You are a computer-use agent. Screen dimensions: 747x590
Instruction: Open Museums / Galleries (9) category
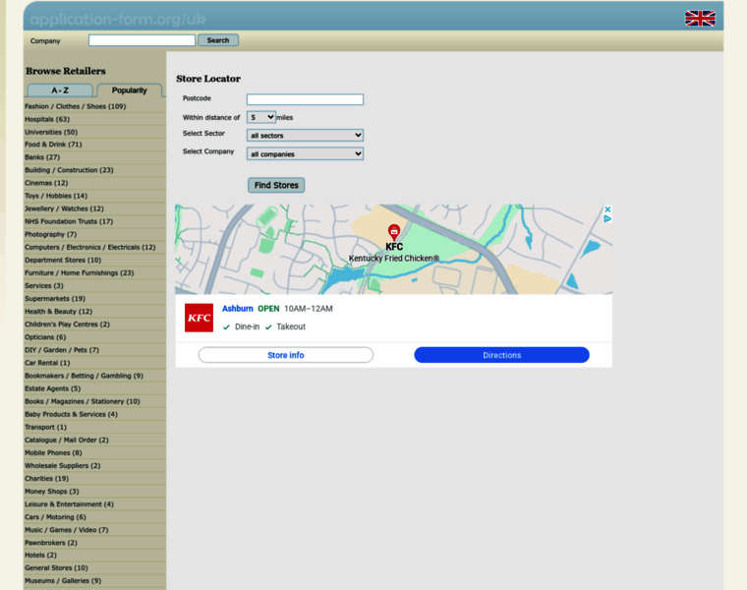click(x=63, y=581)
